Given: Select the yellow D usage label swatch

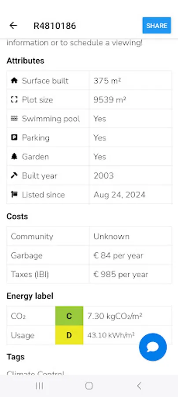Looking at the screenshot, I should point(69,335).
